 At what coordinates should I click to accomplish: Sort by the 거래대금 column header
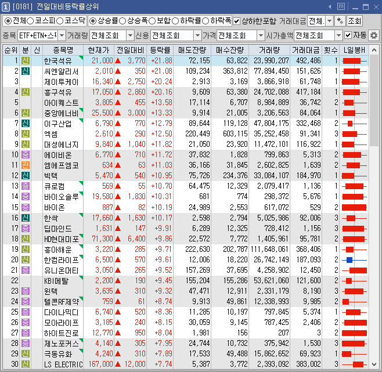(x=306, y=50)
